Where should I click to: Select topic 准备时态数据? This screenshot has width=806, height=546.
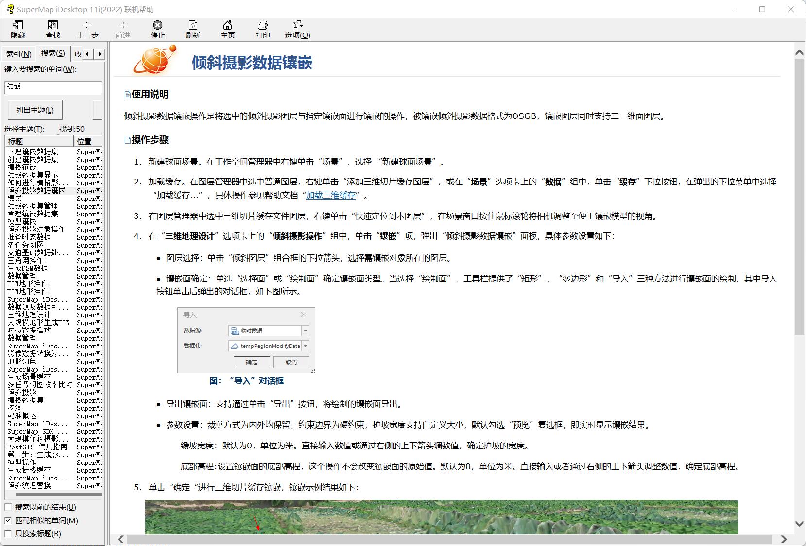pos(29,237)
